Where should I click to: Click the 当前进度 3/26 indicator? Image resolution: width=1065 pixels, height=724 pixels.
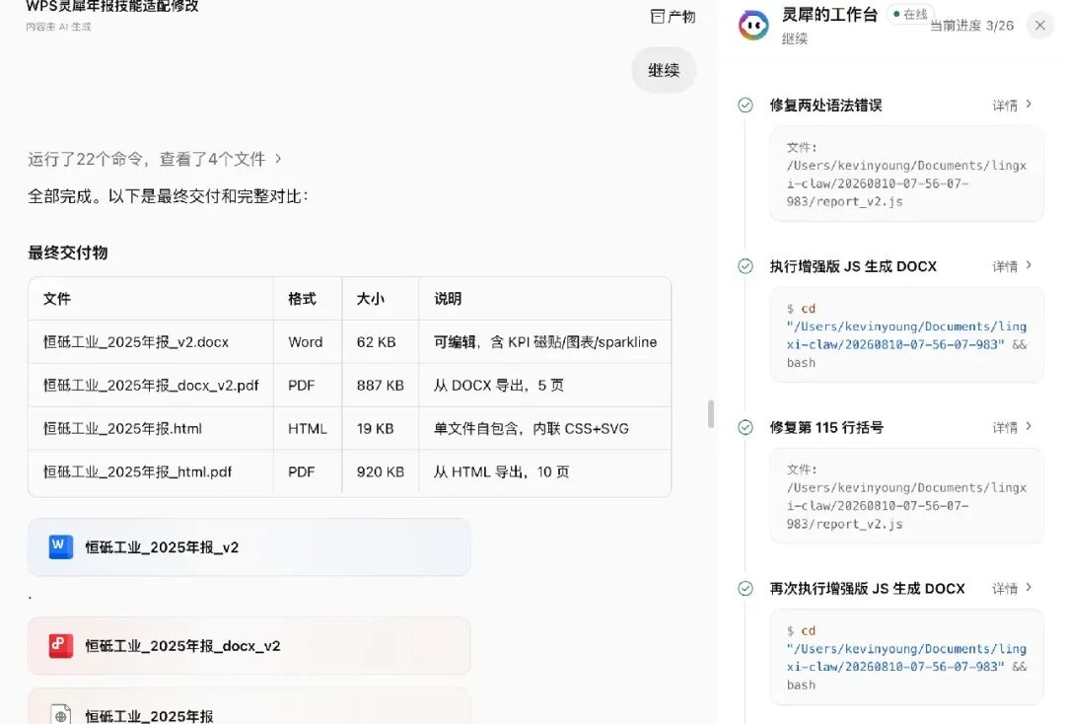[971, 26]
